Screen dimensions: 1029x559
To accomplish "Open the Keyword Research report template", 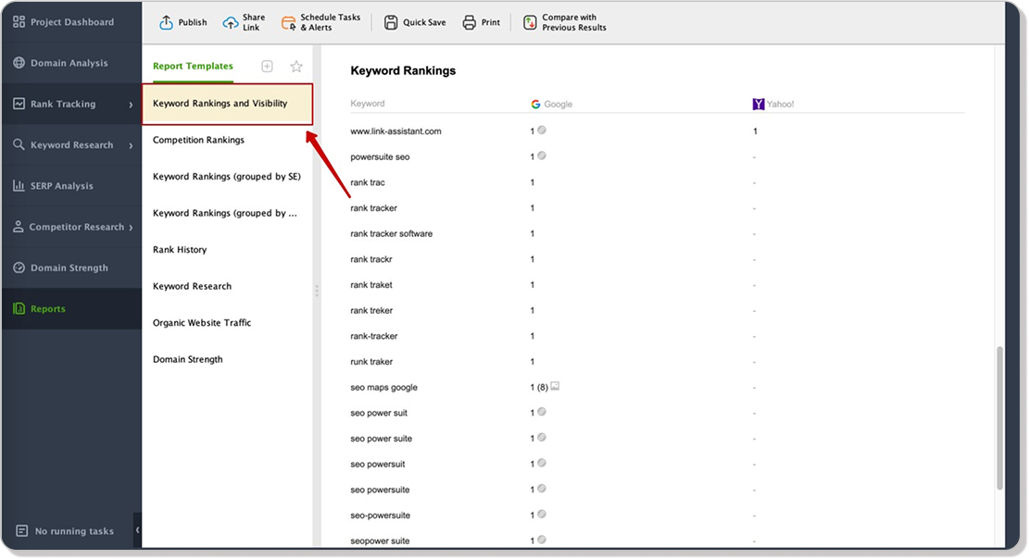I will 192,286.
